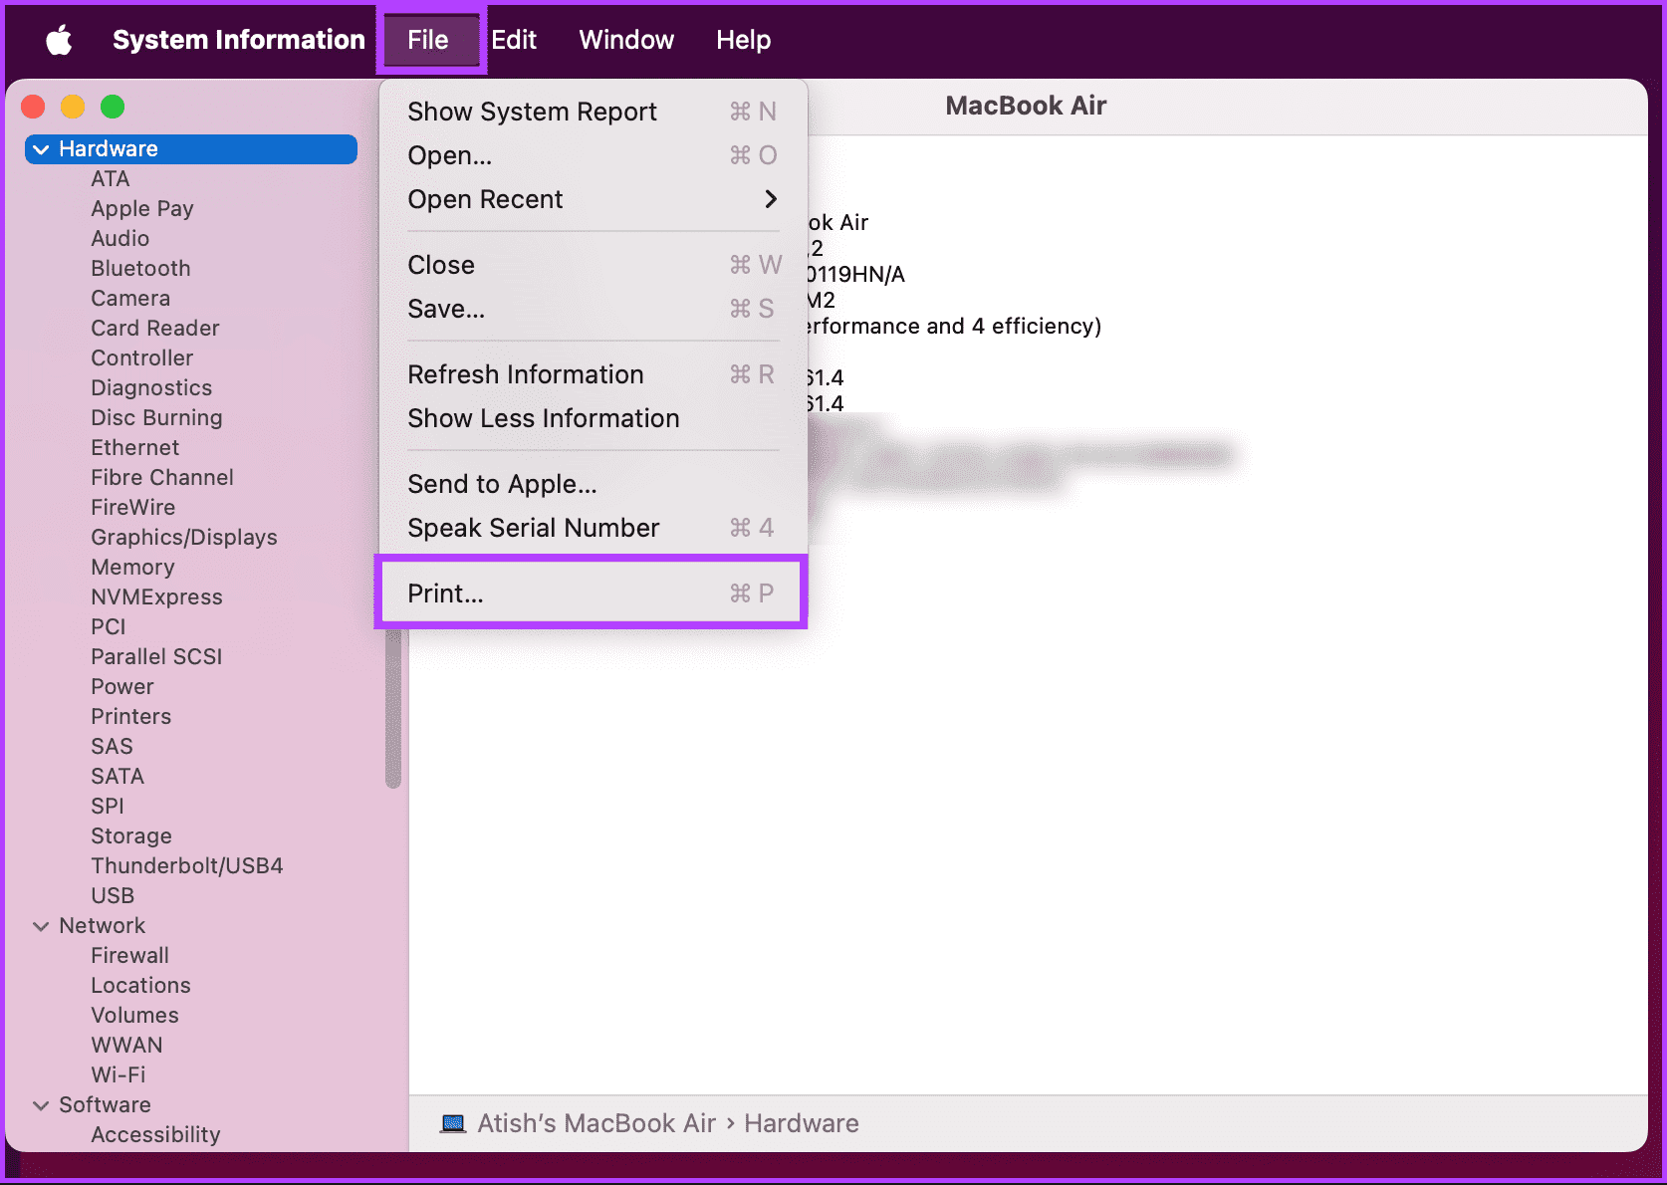Screen dimensions: 1667x1185
Task: Select SAS in the sidebar
Action: pos(112,747)
